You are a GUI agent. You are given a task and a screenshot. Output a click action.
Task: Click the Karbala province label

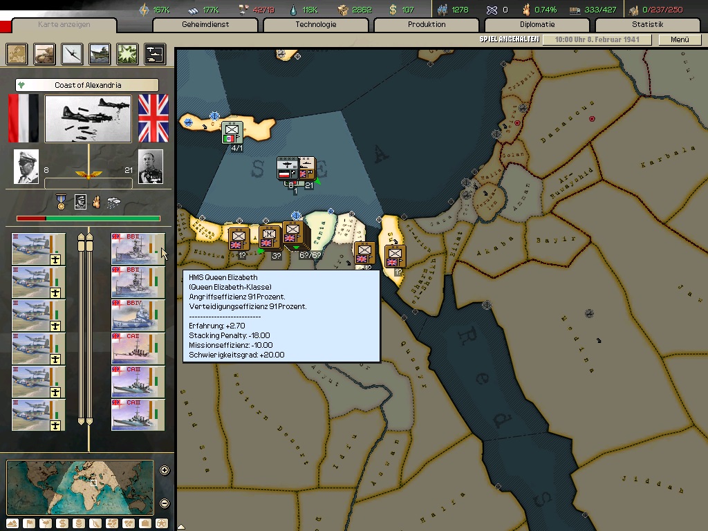[669, 157]
